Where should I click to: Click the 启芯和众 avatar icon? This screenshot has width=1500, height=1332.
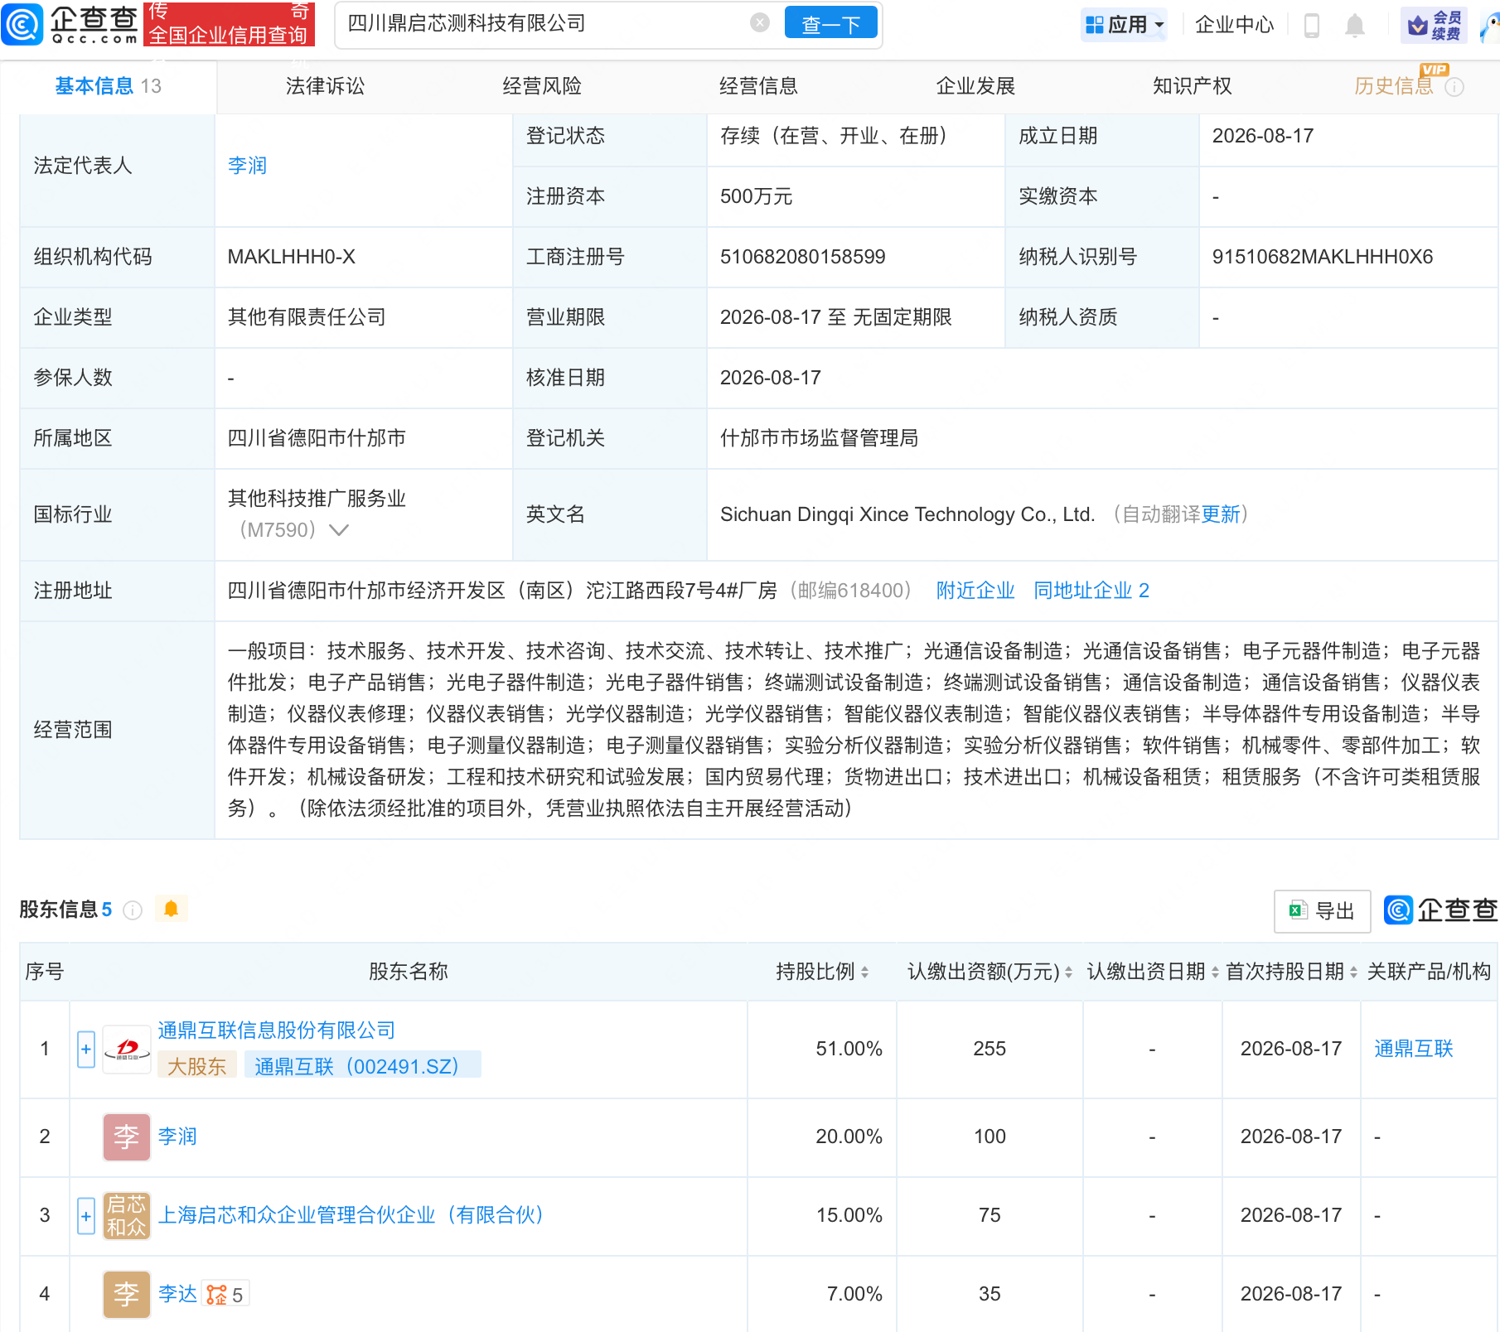point(127,1215)
